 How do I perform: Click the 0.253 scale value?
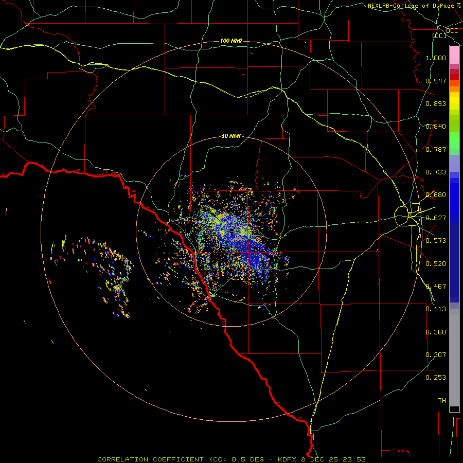[x=436, y=378]
